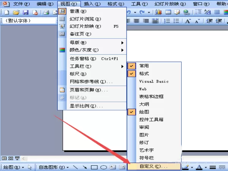Click the New document icon

click(x=7, y=13)
